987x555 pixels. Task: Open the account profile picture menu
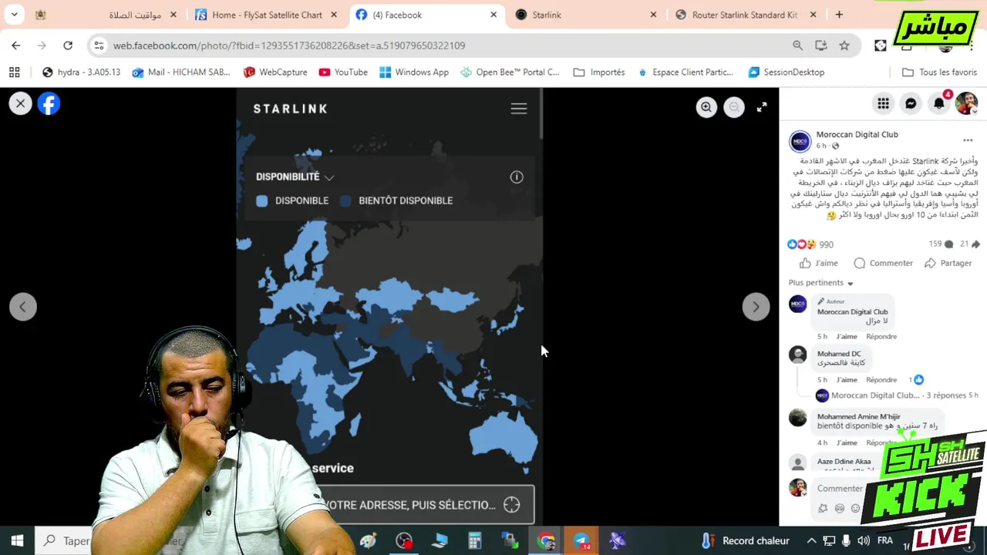pos(966,103)
